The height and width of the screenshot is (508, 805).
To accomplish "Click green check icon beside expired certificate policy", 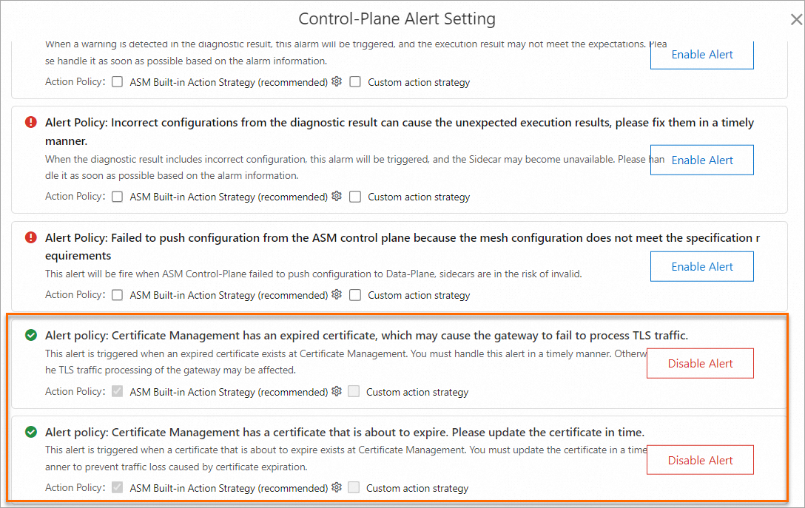I will pos(31,335).
